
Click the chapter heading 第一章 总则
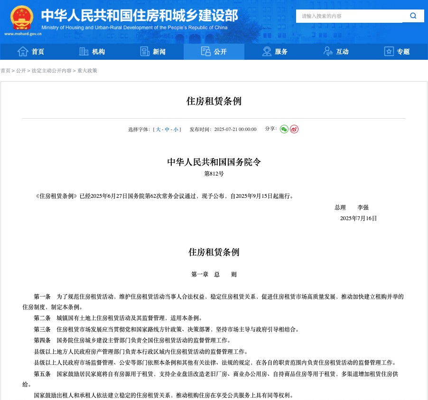214,274
